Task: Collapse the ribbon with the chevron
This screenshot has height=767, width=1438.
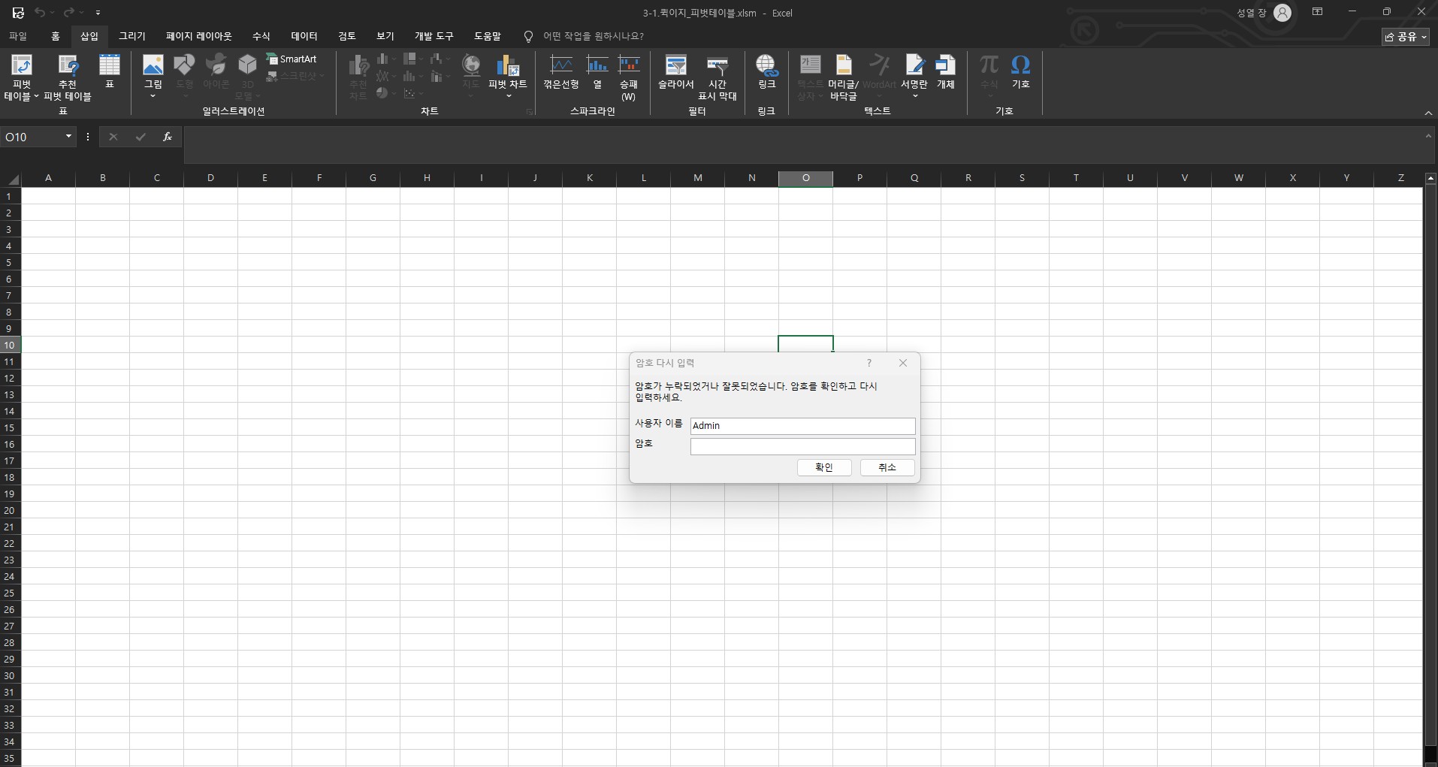Action: [1428, 113]
